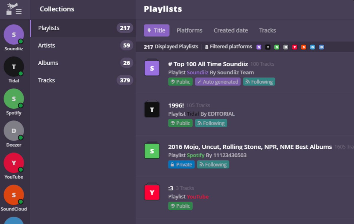Click the '217 Displayed Playlists' text
This screenshot has height=224, width=354.
tap(171, 47)
